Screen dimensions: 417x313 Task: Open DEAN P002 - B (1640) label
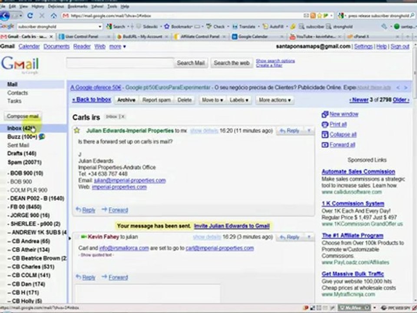tap(37, 199)
